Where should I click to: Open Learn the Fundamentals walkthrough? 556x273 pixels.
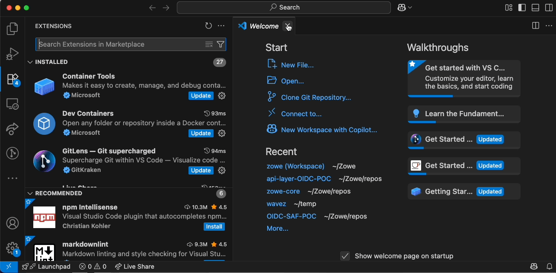464,114
